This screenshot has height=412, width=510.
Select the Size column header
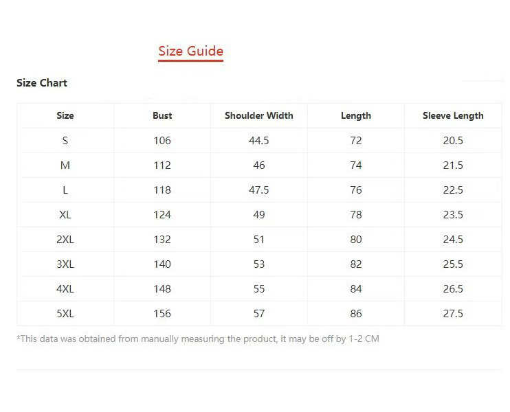pos(65,116)
